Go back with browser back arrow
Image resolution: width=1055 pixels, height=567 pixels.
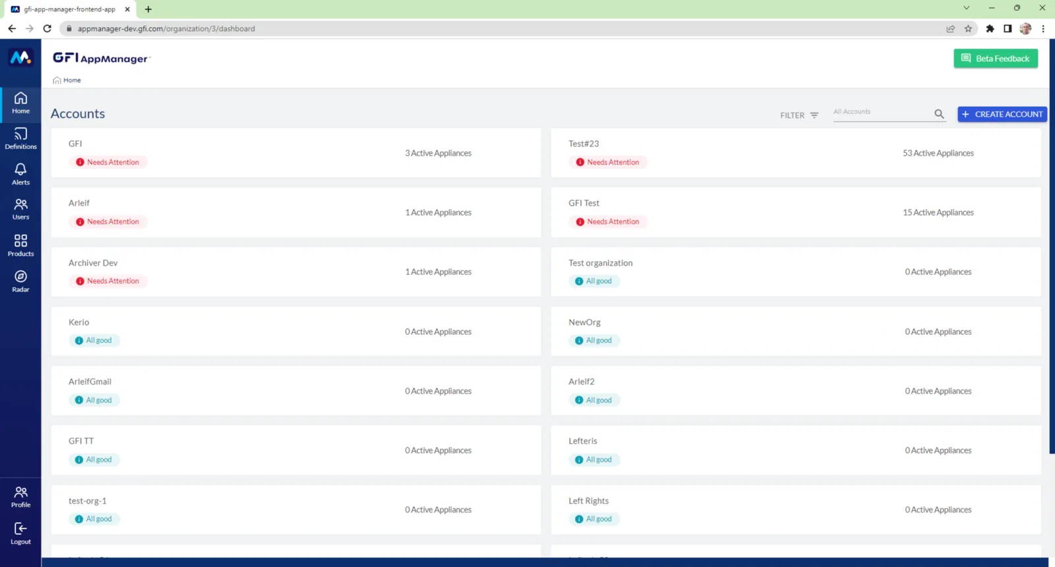click(x=12, y=28)
